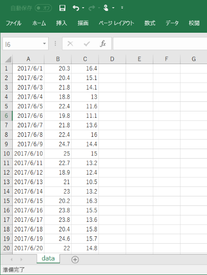Click the greyed Redo arrow icon
The image size is (207, 275).
[x=92, y=8]
